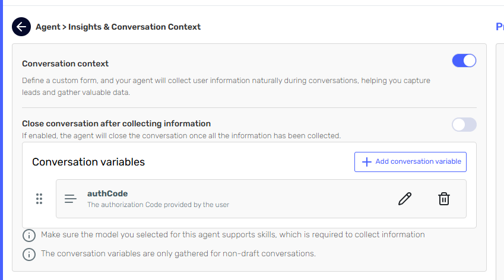Edit the authCode variable with pencil icon

coord(405,199)
